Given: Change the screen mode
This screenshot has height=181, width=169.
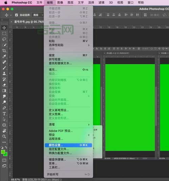Looking at the screenshot, I should 4,166.
